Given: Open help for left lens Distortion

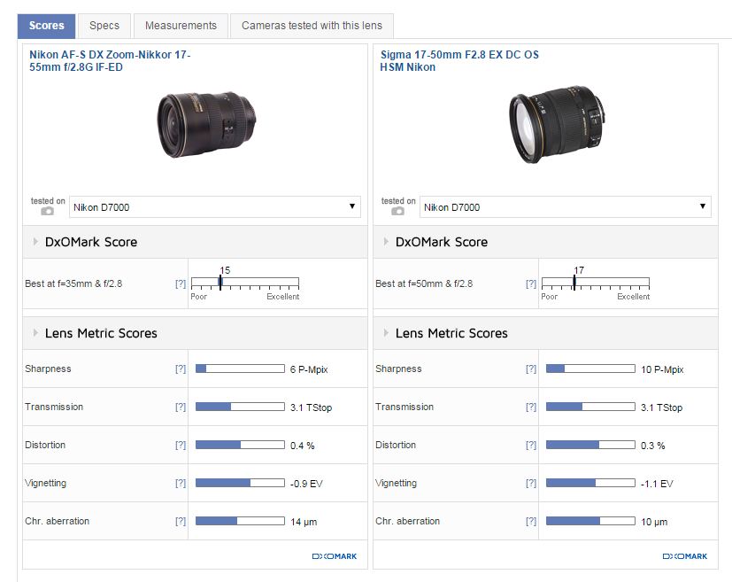Looking at the screenshot, I should click(181, 446).
